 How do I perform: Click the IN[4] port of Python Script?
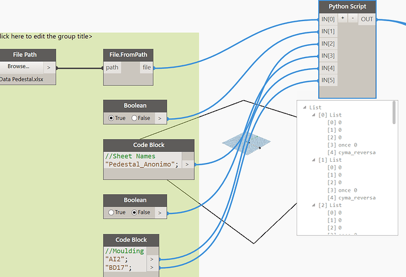tap(328, 68)
